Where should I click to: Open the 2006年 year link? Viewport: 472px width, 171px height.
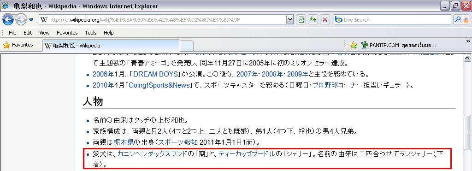pos(103,74)
